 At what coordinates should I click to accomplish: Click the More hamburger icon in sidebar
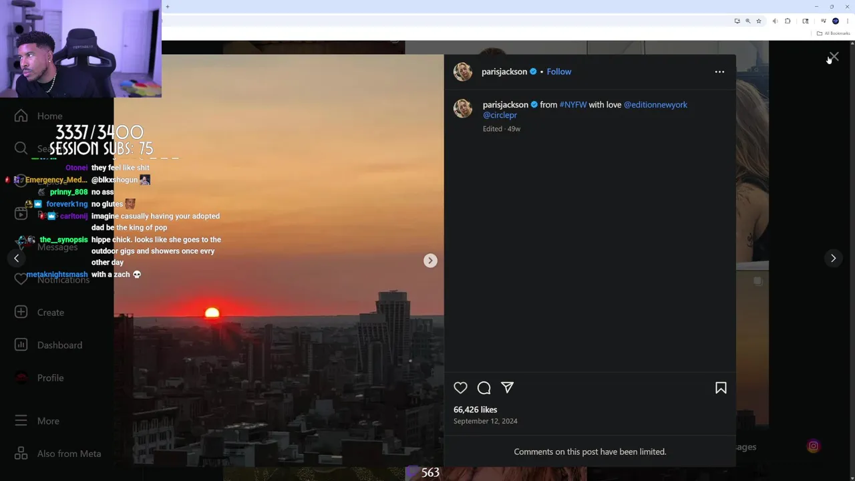click(21, 421)
